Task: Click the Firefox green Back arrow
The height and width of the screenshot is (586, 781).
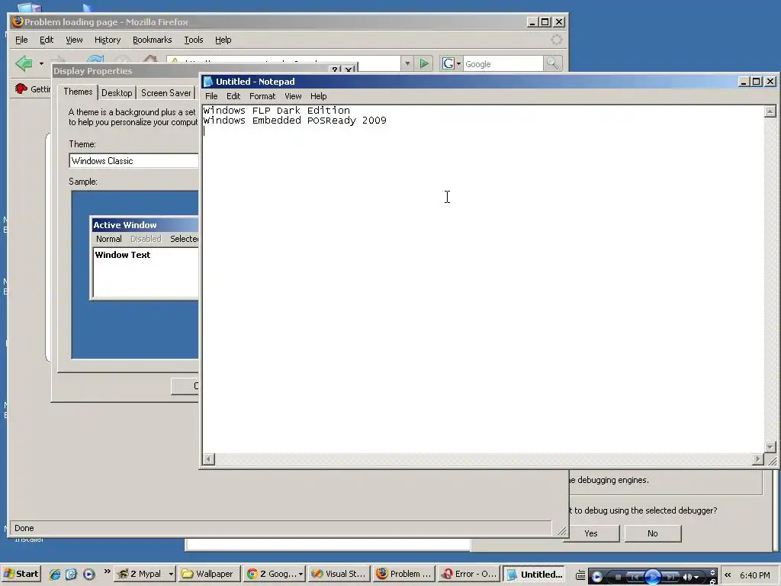Action: tap(24, 63)
